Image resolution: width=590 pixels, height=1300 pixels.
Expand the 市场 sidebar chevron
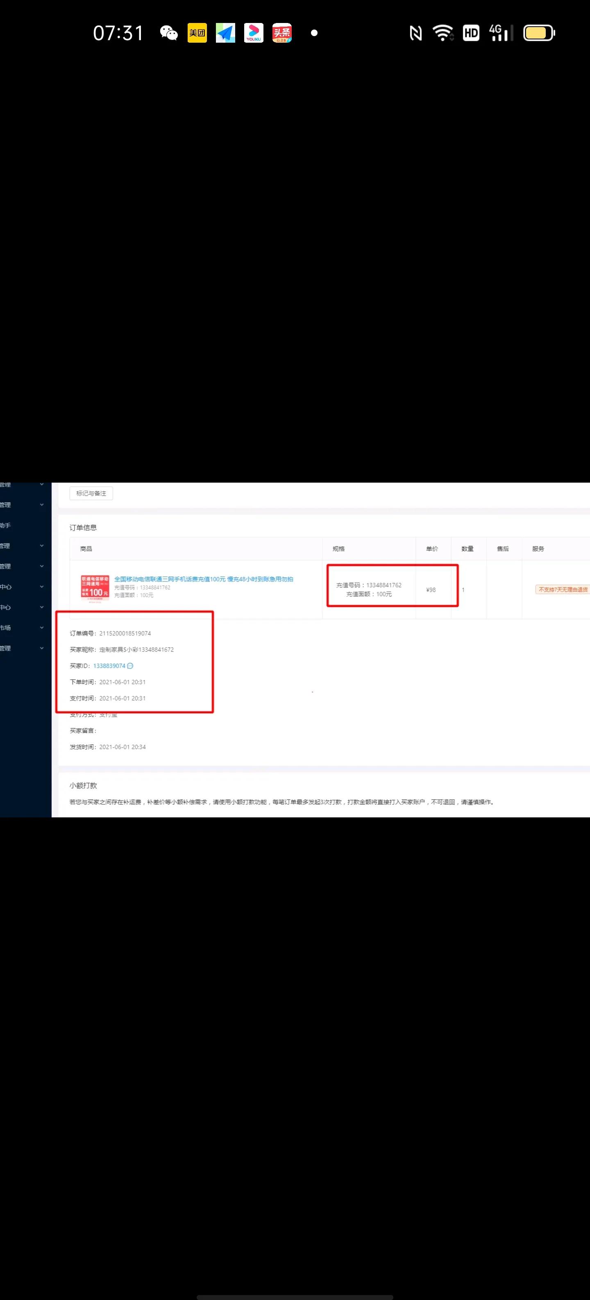point(42,628)
